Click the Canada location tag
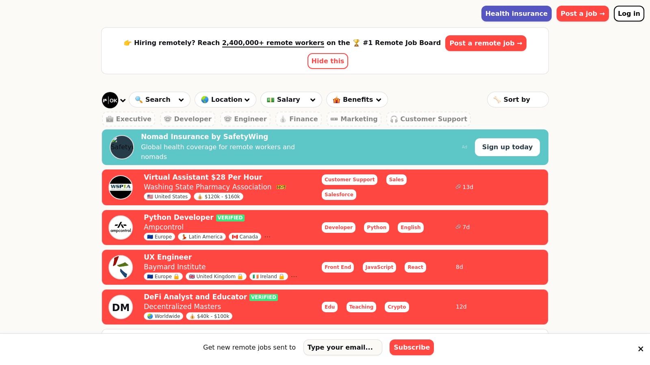Viewport: 650px width, 365px height. (245, 237)
